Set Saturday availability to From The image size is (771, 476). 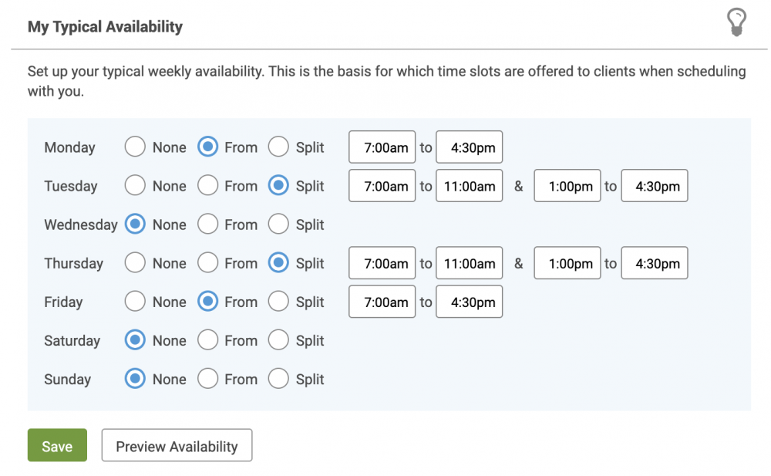208,340
